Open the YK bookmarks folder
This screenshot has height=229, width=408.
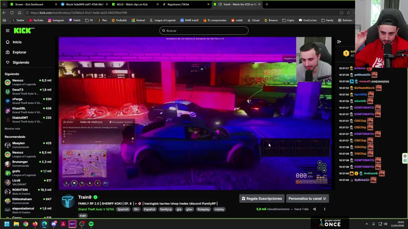pyautogui.click(x=89, y=20)
